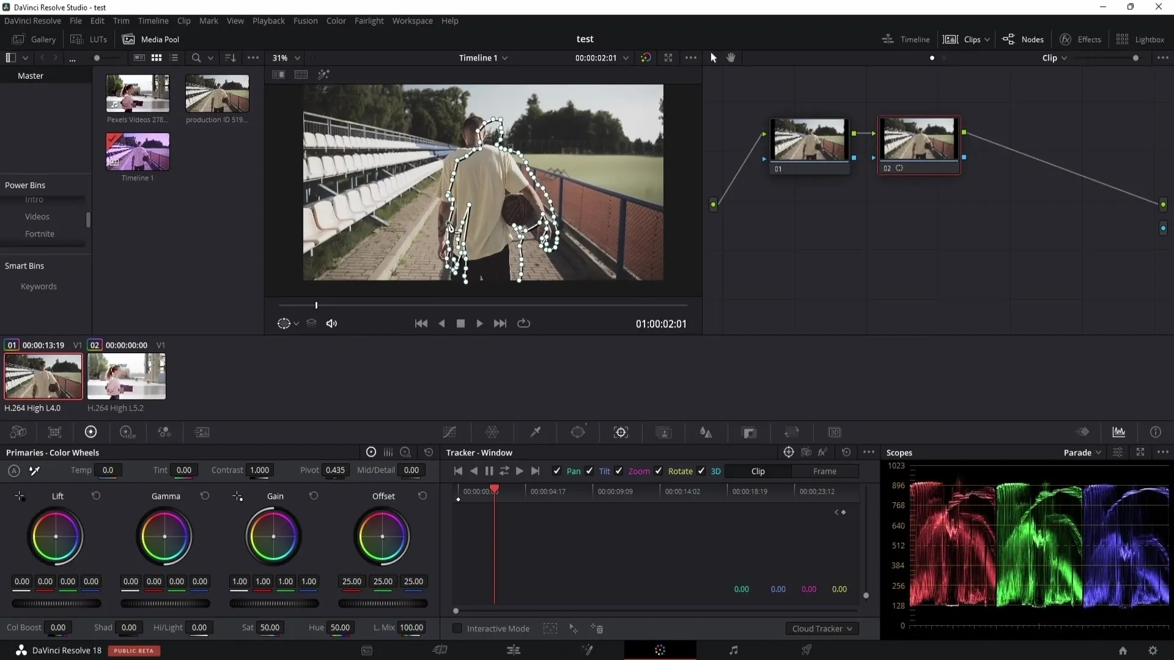Open the Cloud Tracker dropdown
Image resolution: width=1174 pixels, height=660 pixels.
[x=822, y=628]
